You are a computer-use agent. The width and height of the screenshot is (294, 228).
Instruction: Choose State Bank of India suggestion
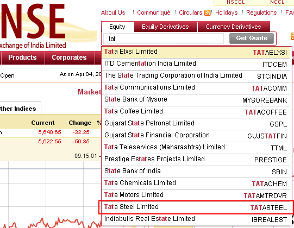click(196, 172)
